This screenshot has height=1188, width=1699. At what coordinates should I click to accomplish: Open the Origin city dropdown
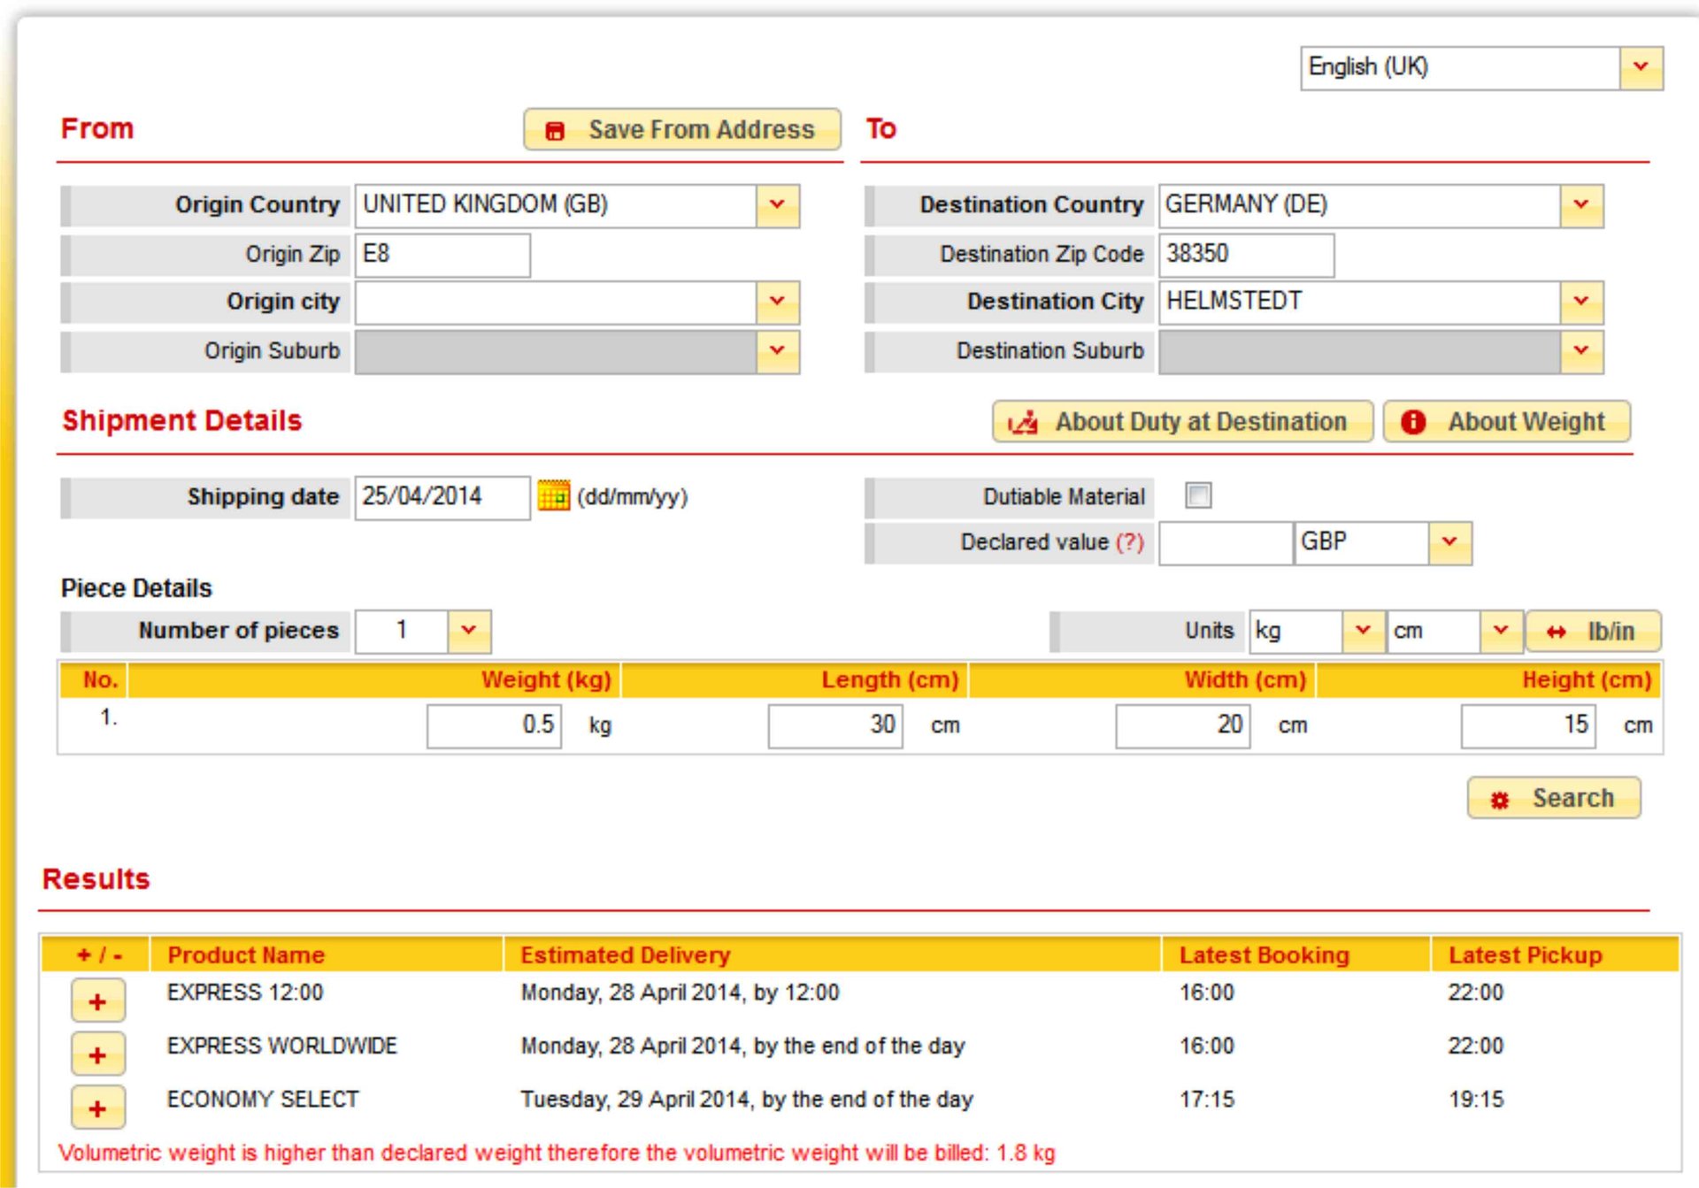778,302
